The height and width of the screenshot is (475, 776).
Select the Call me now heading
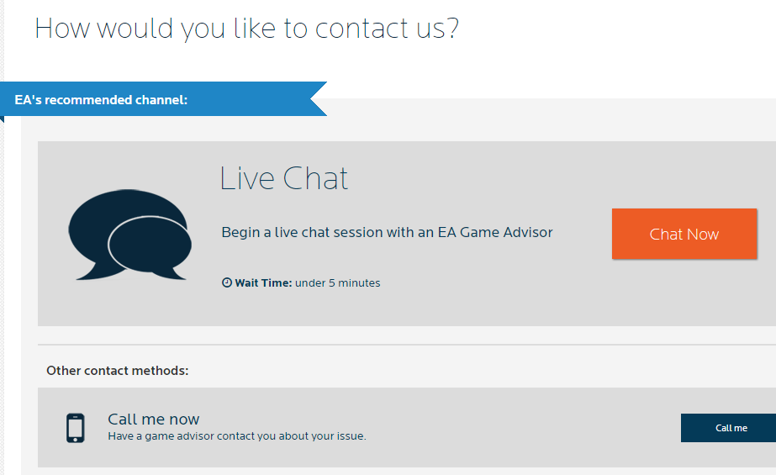[154, 419]
